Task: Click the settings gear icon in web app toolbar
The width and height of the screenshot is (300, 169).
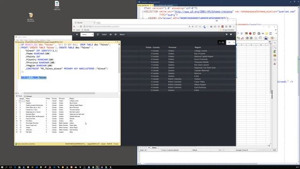Action: click(x=226, y=34)
